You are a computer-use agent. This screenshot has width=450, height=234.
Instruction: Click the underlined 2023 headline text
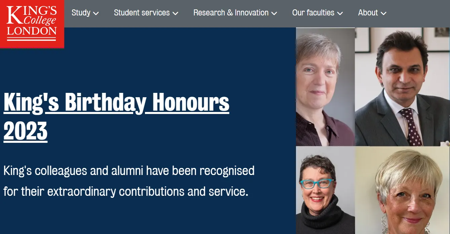[x=26, y=131]
